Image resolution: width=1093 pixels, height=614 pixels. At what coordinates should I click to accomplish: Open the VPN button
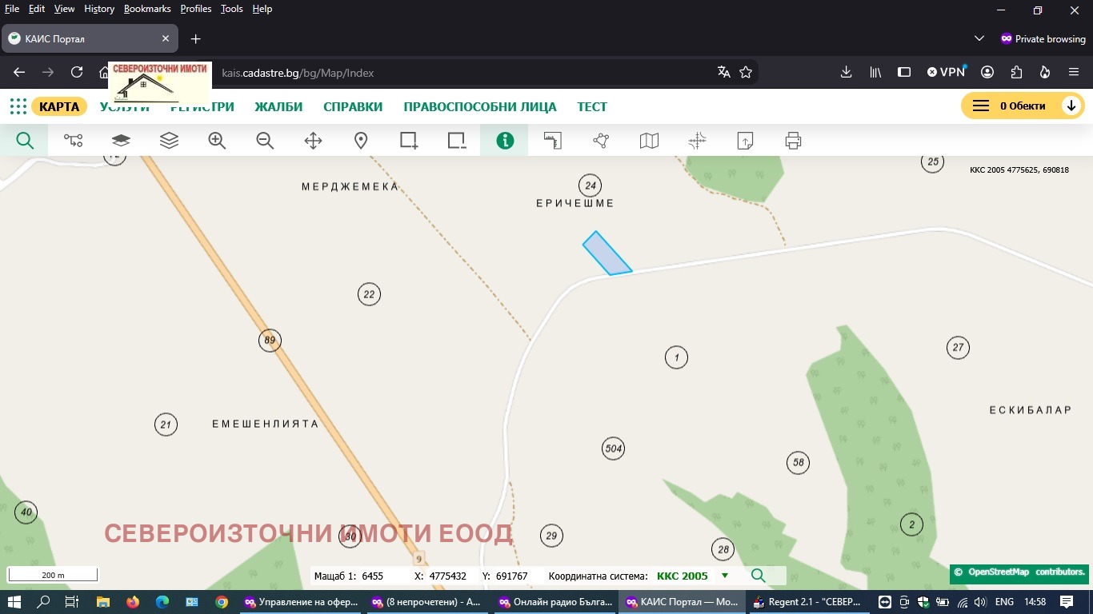[x=946, y=72]
